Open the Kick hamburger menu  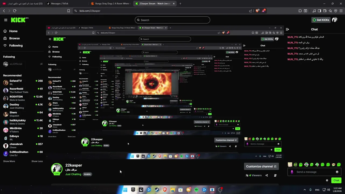click(x=6, y=20)
